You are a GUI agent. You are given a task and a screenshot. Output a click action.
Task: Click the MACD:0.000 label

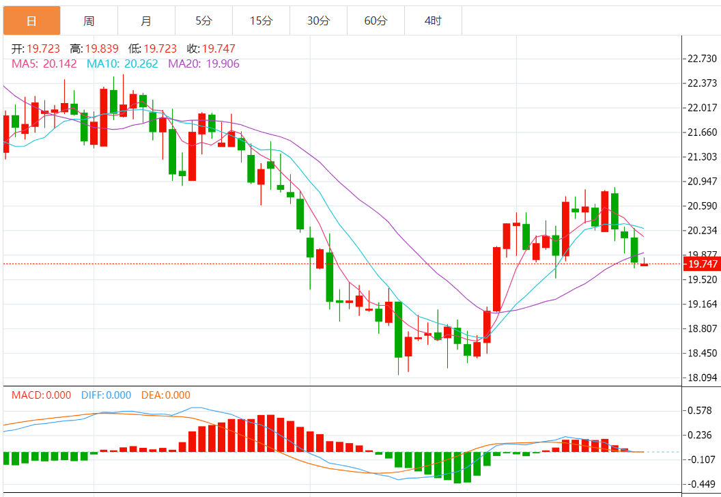(42, 395)
